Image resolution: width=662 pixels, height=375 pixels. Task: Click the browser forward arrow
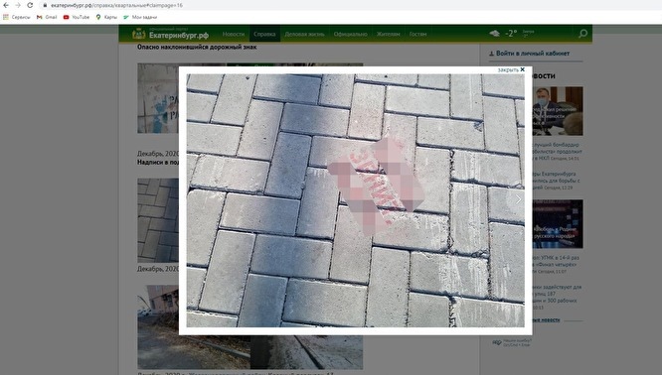tap(18, 6)
